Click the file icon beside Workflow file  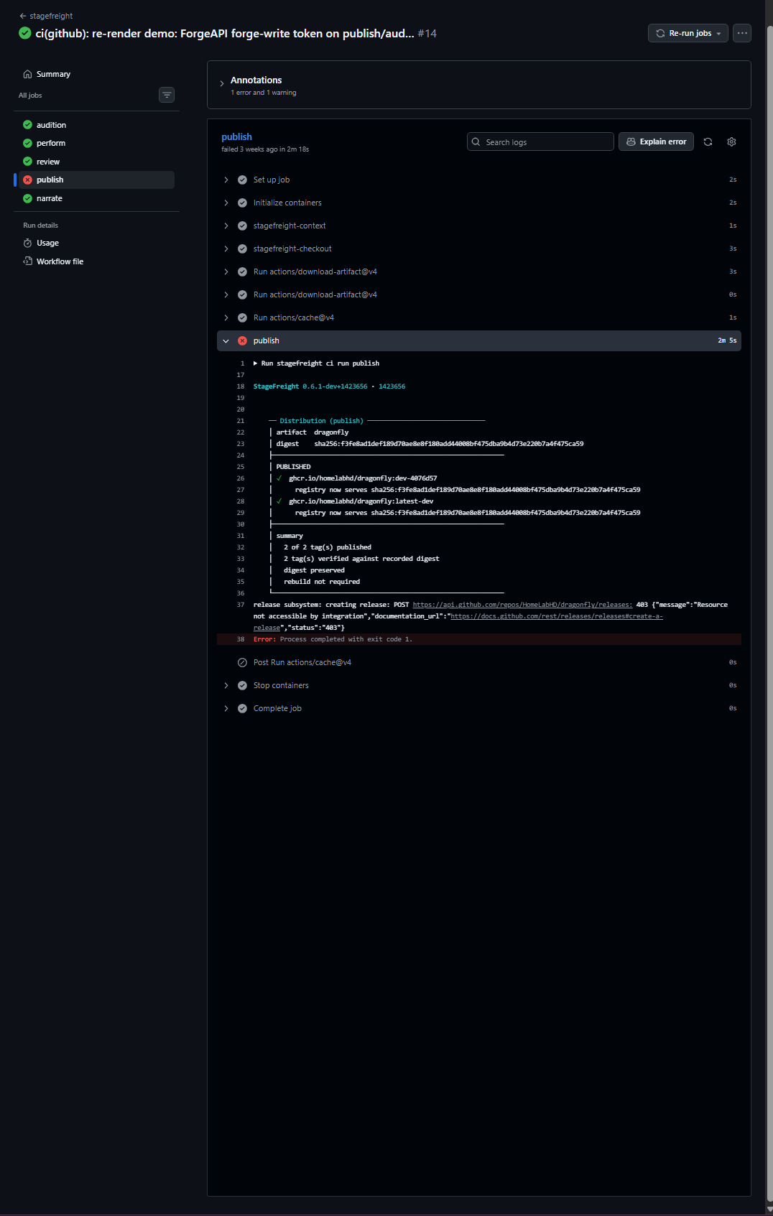click(x=27, y=261)
